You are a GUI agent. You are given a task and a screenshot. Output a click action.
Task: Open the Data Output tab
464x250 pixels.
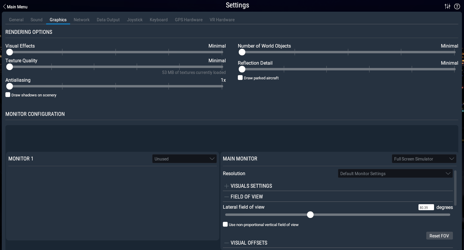108,20
